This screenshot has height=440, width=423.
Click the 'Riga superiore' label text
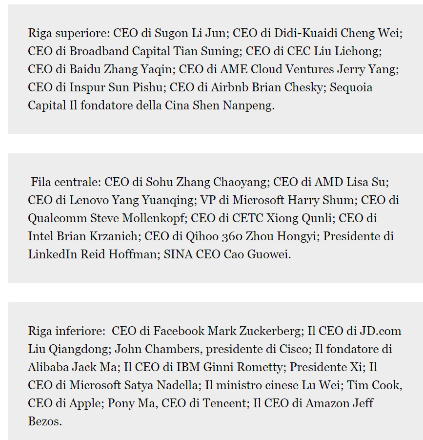point(67,33)
